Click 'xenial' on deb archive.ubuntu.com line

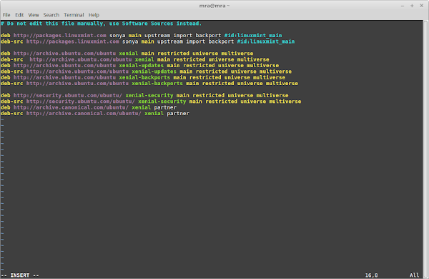[x=128, y=54]
